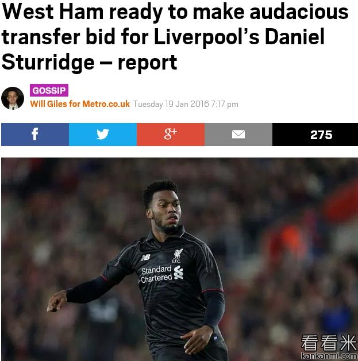Image resolution: width=358 pixels, height=361 pixels.
Task: Click the Standard Chartered shirt logo
Action: click(162, 274)
